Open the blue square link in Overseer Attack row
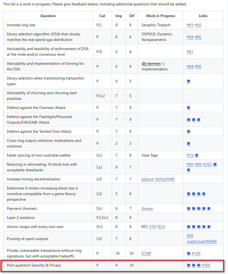The height and width of the screenshot is (274, 228). (188, 108)
